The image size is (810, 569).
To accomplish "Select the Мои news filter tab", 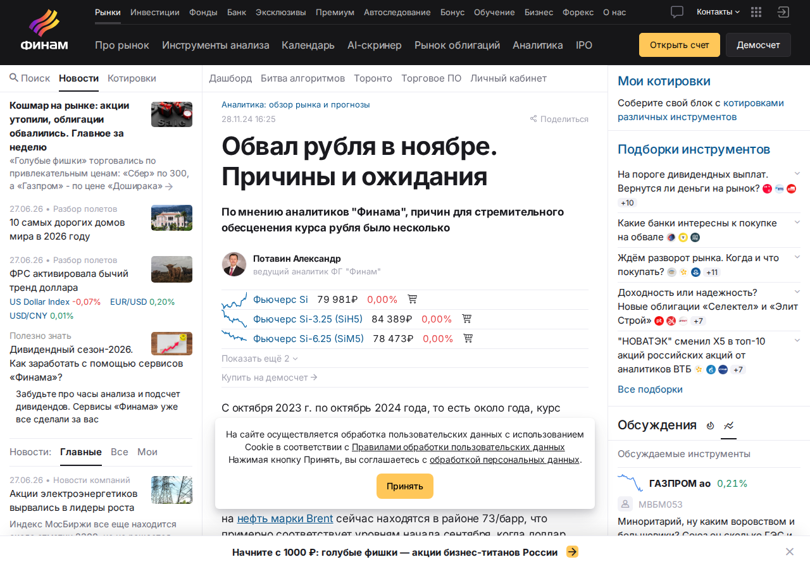I will pyautogui.click(x=147, y=452).
